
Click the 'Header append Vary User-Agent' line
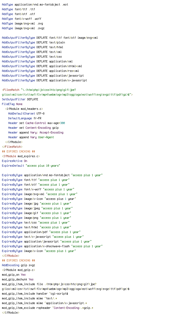point(31,137)
